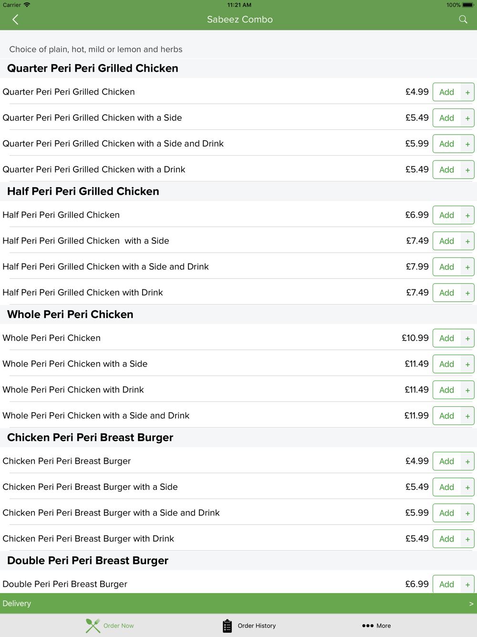The image size is (477, 637).
Task: Open the Order History clipboard icon
Action: 227,626
